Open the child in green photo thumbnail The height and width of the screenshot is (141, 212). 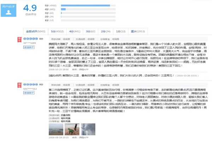[72, 129]
